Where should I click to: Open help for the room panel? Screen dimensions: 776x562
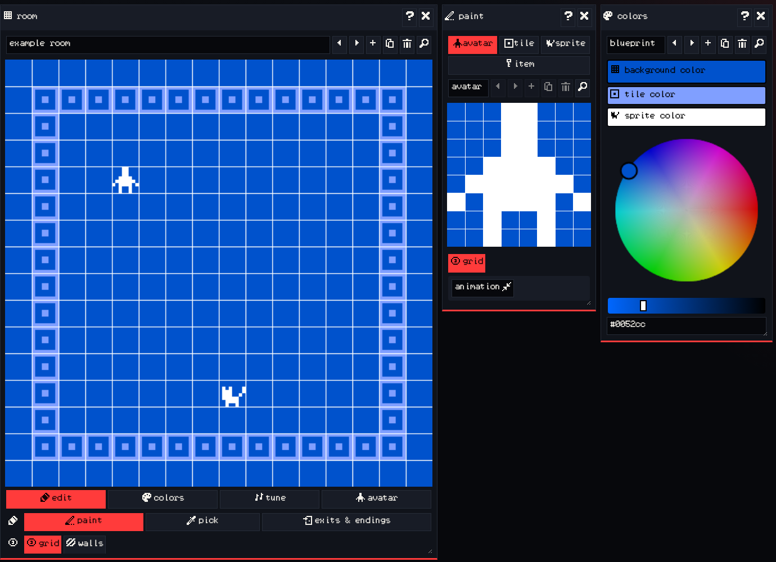[409, 16]
